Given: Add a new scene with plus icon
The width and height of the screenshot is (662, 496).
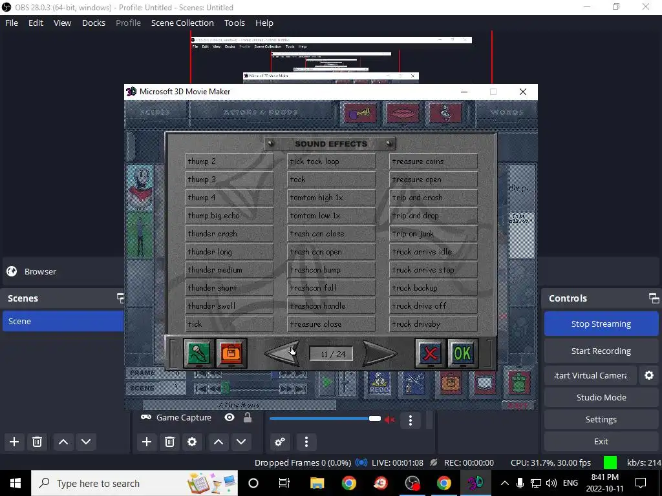Looking at the screenshot, I should pos(14,442).
